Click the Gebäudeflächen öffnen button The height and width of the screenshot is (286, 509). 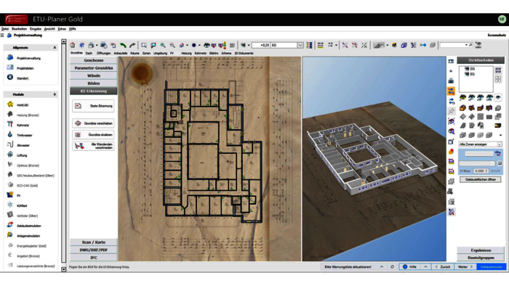click(480, 179)
